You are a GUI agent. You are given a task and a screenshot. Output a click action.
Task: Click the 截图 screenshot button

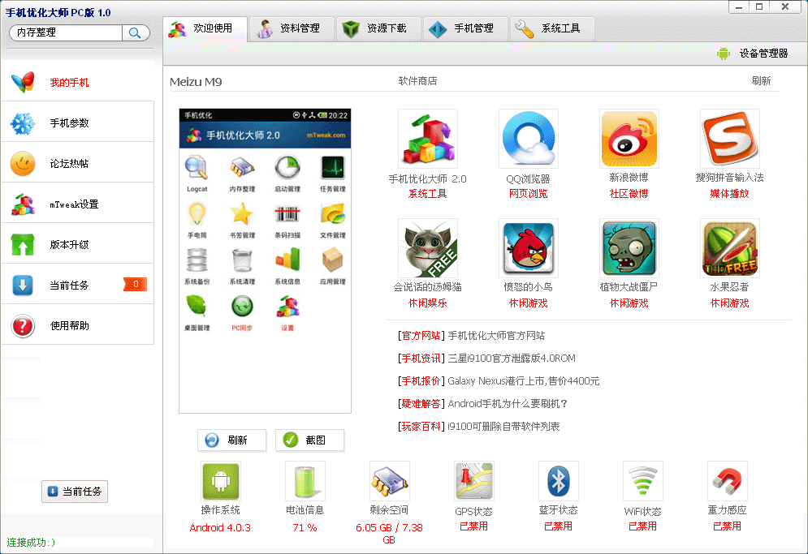click(309, 440)
